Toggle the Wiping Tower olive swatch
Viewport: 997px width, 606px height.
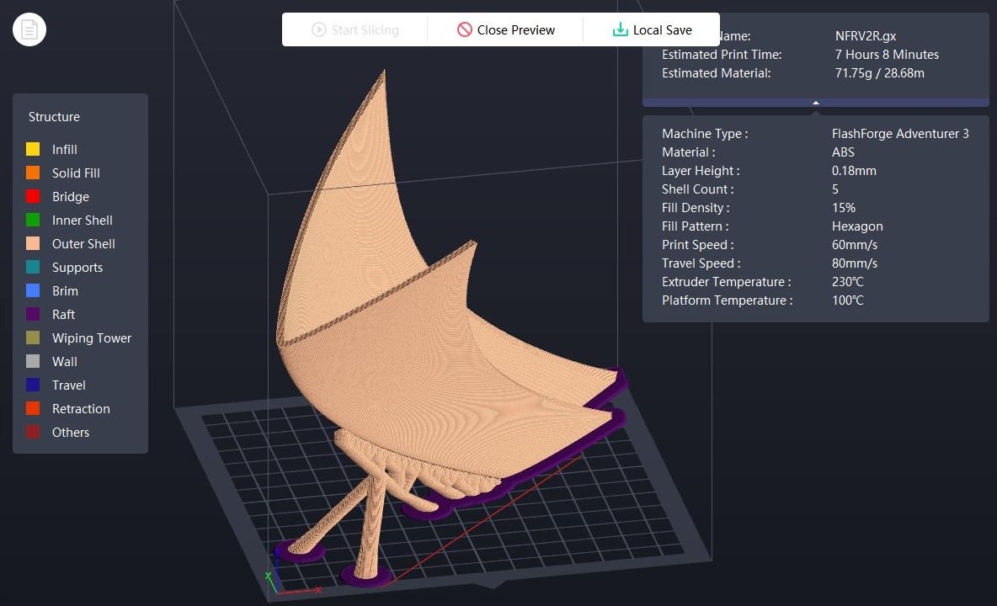(x=33, y=338)
